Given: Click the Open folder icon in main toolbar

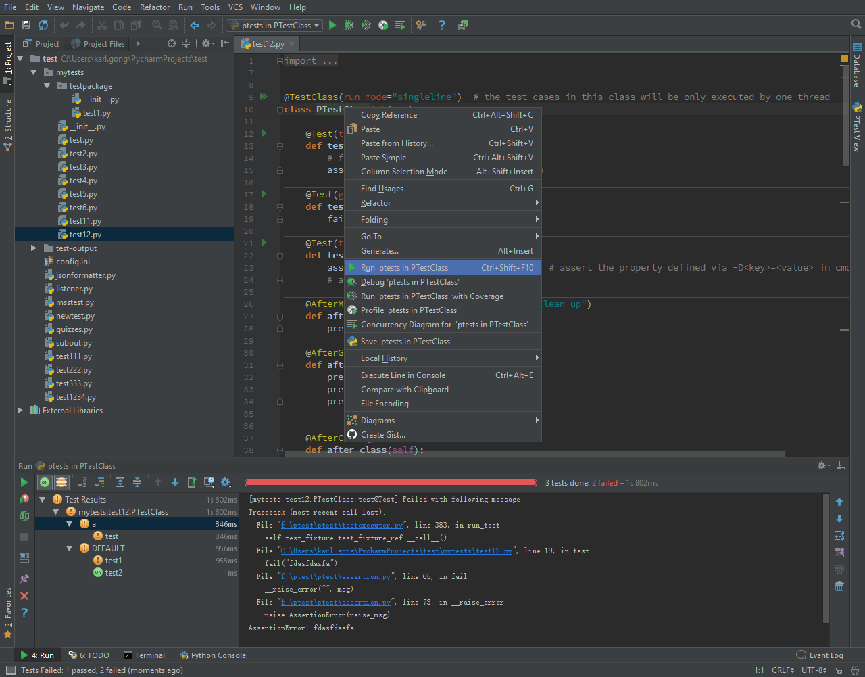Looking at the screenshot, I should point(9,25).
